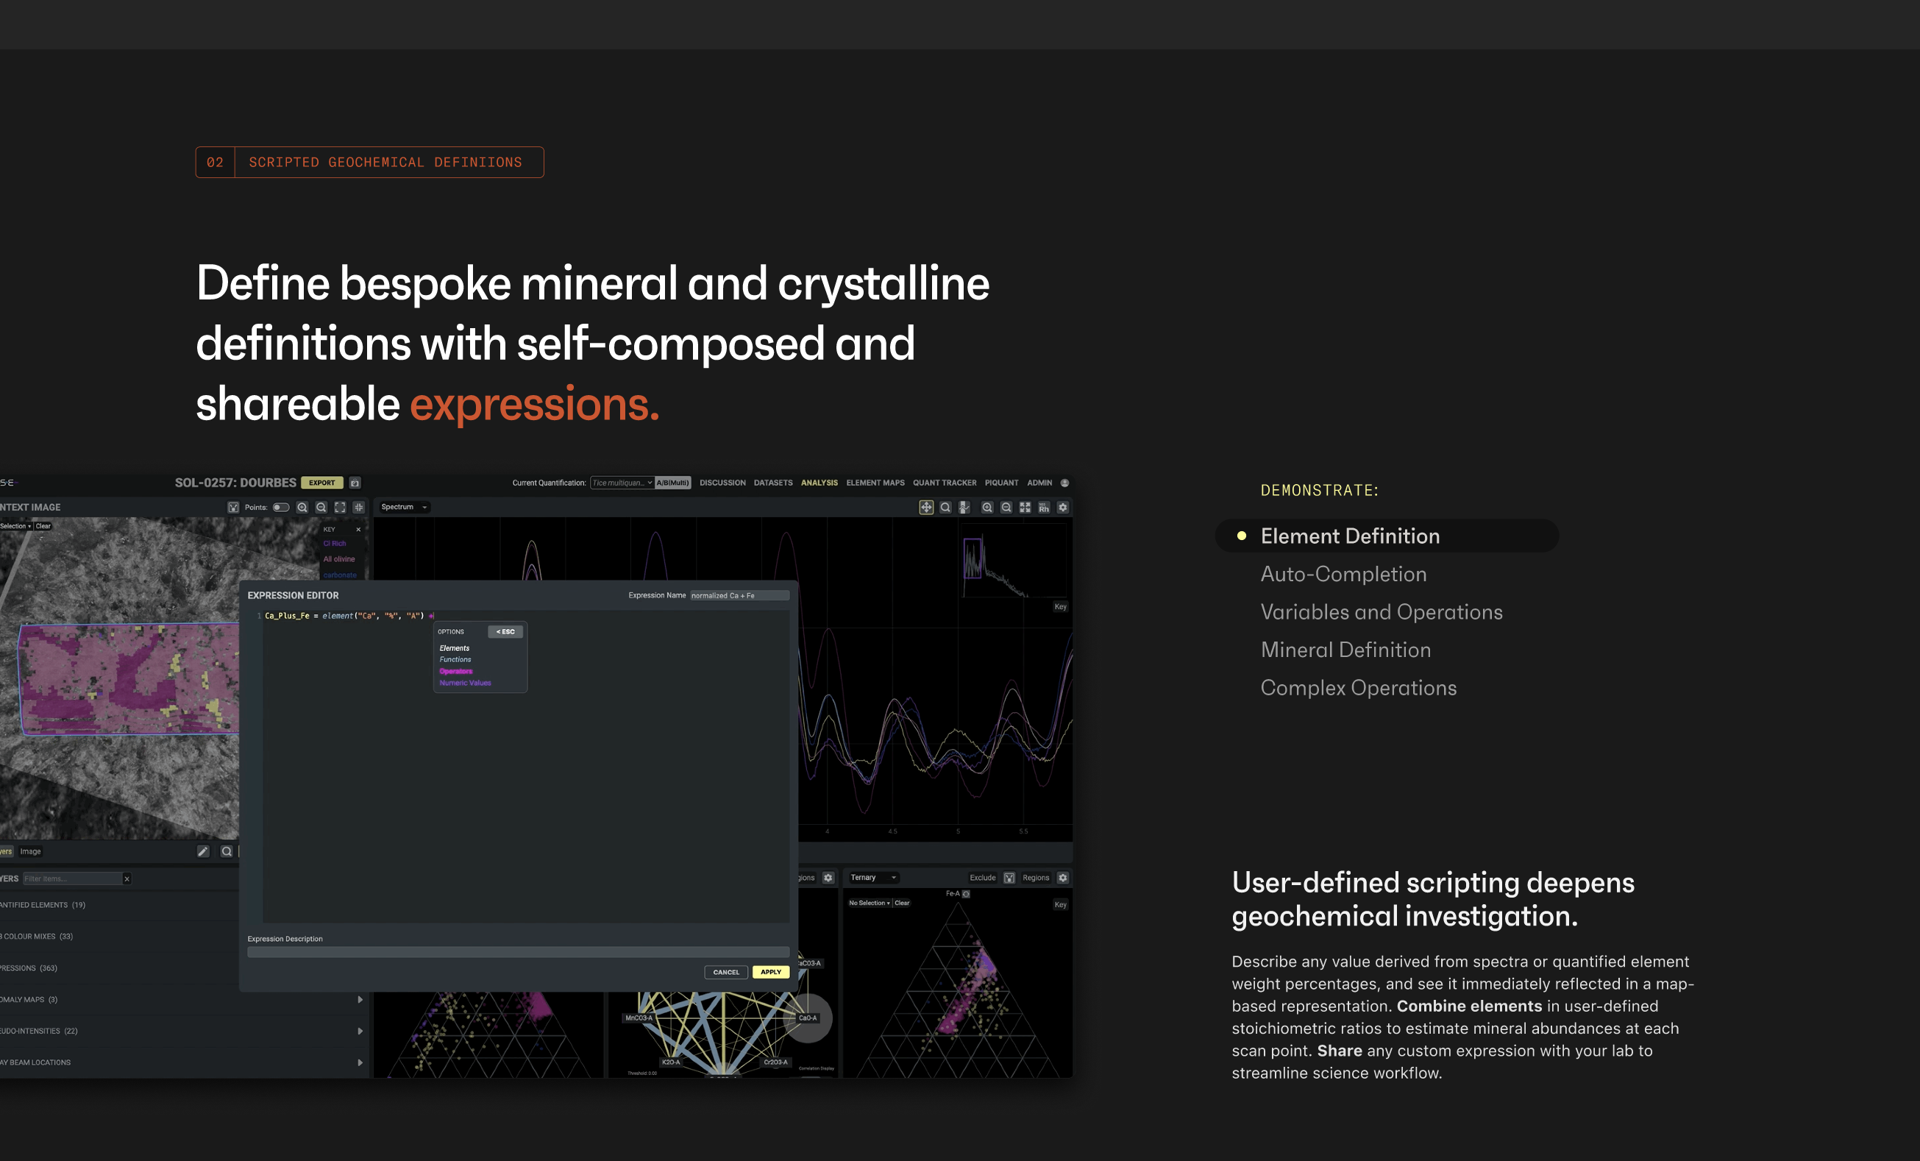Image resolution: width=1920 pixels, height=1161 pixels.
Task: Show the Key on the spectrum chart
Action: click(x=1061, y=607)
